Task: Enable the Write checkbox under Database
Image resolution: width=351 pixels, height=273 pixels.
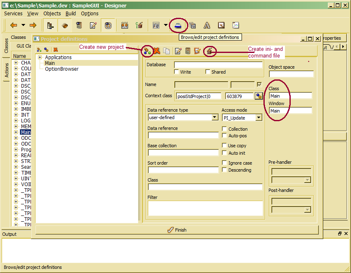Action: (177, 72)
